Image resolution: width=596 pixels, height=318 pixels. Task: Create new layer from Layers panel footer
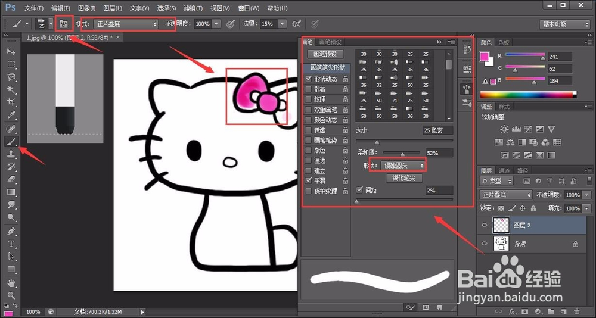click(x=564, y=311)
